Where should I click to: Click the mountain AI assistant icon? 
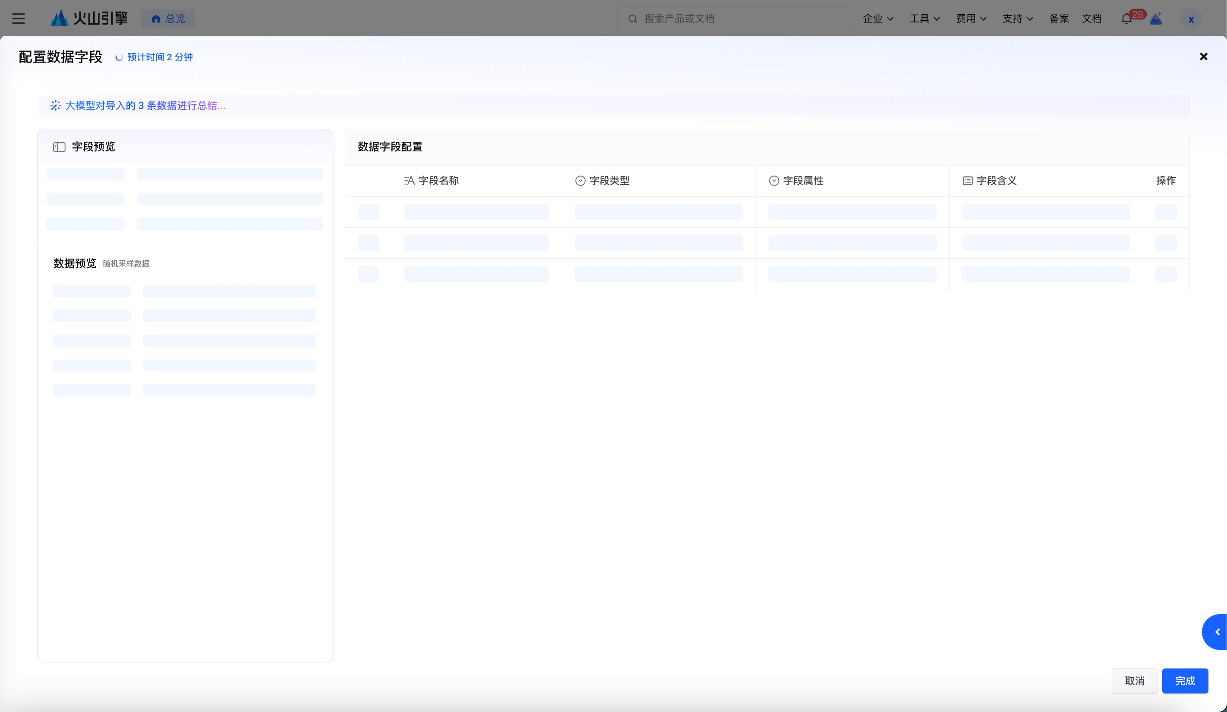click(1156, 19)
